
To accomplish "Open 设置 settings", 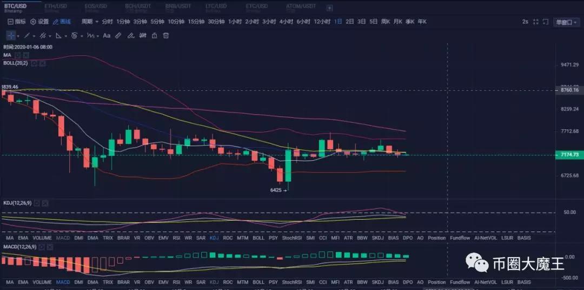I will 39,22.
